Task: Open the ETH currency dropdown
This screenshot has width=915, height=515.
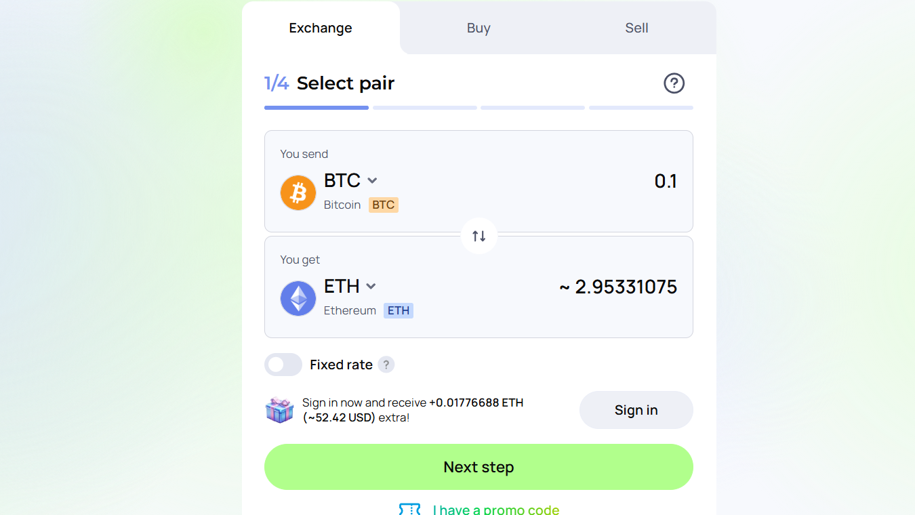Action: point(350,286)
